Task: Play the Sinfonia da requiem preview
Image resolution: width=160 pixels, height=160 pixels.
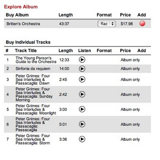Action: [82, 69]
